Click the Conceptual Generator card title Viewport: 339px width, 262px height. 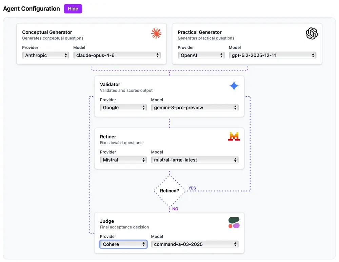pyautogui.click(x=47, y=32)
